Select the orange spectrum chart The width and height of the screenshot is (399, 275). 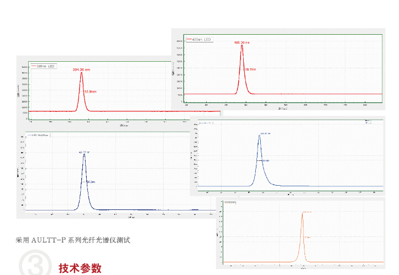[x=300, y=231]
